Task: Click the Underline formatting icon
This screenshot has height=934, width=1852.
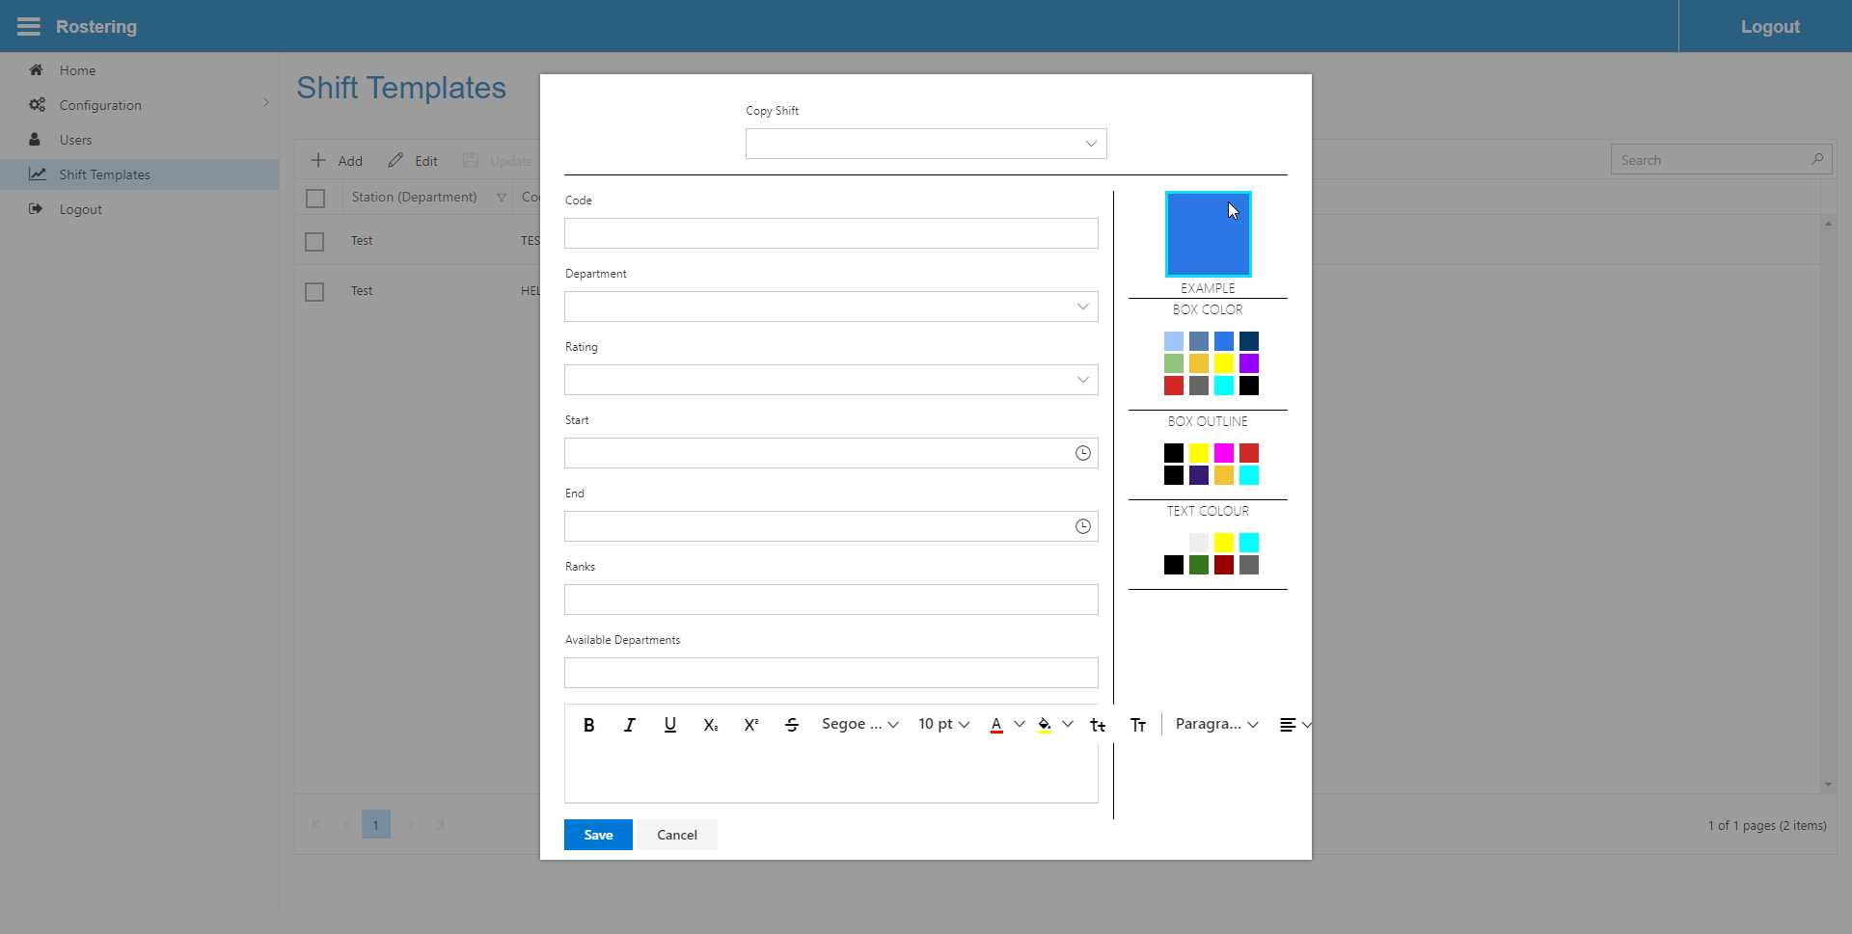Action: pos(669,725)
